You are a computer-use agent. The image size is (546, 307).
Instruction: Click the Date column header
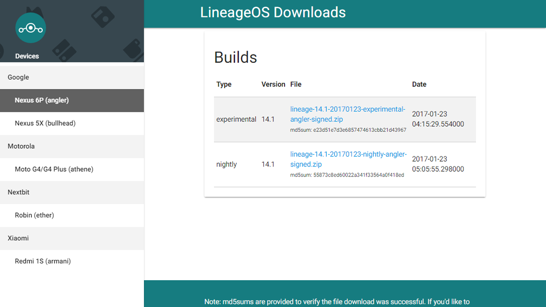419,84
